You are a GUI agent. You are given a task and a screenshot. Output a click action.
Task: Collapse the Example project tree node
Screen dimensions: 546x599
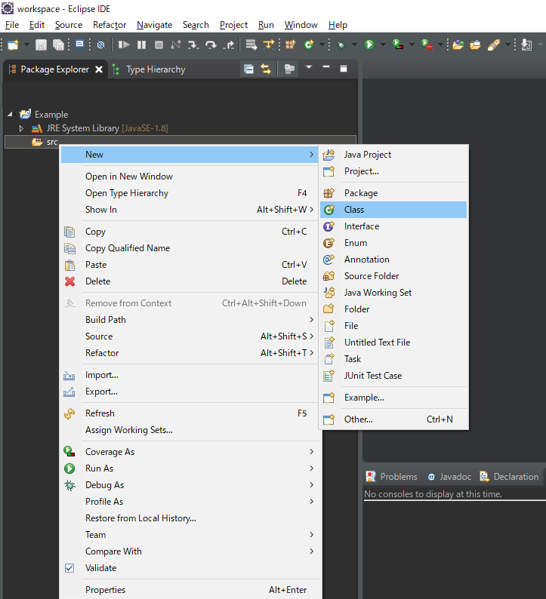pos(11,114)
